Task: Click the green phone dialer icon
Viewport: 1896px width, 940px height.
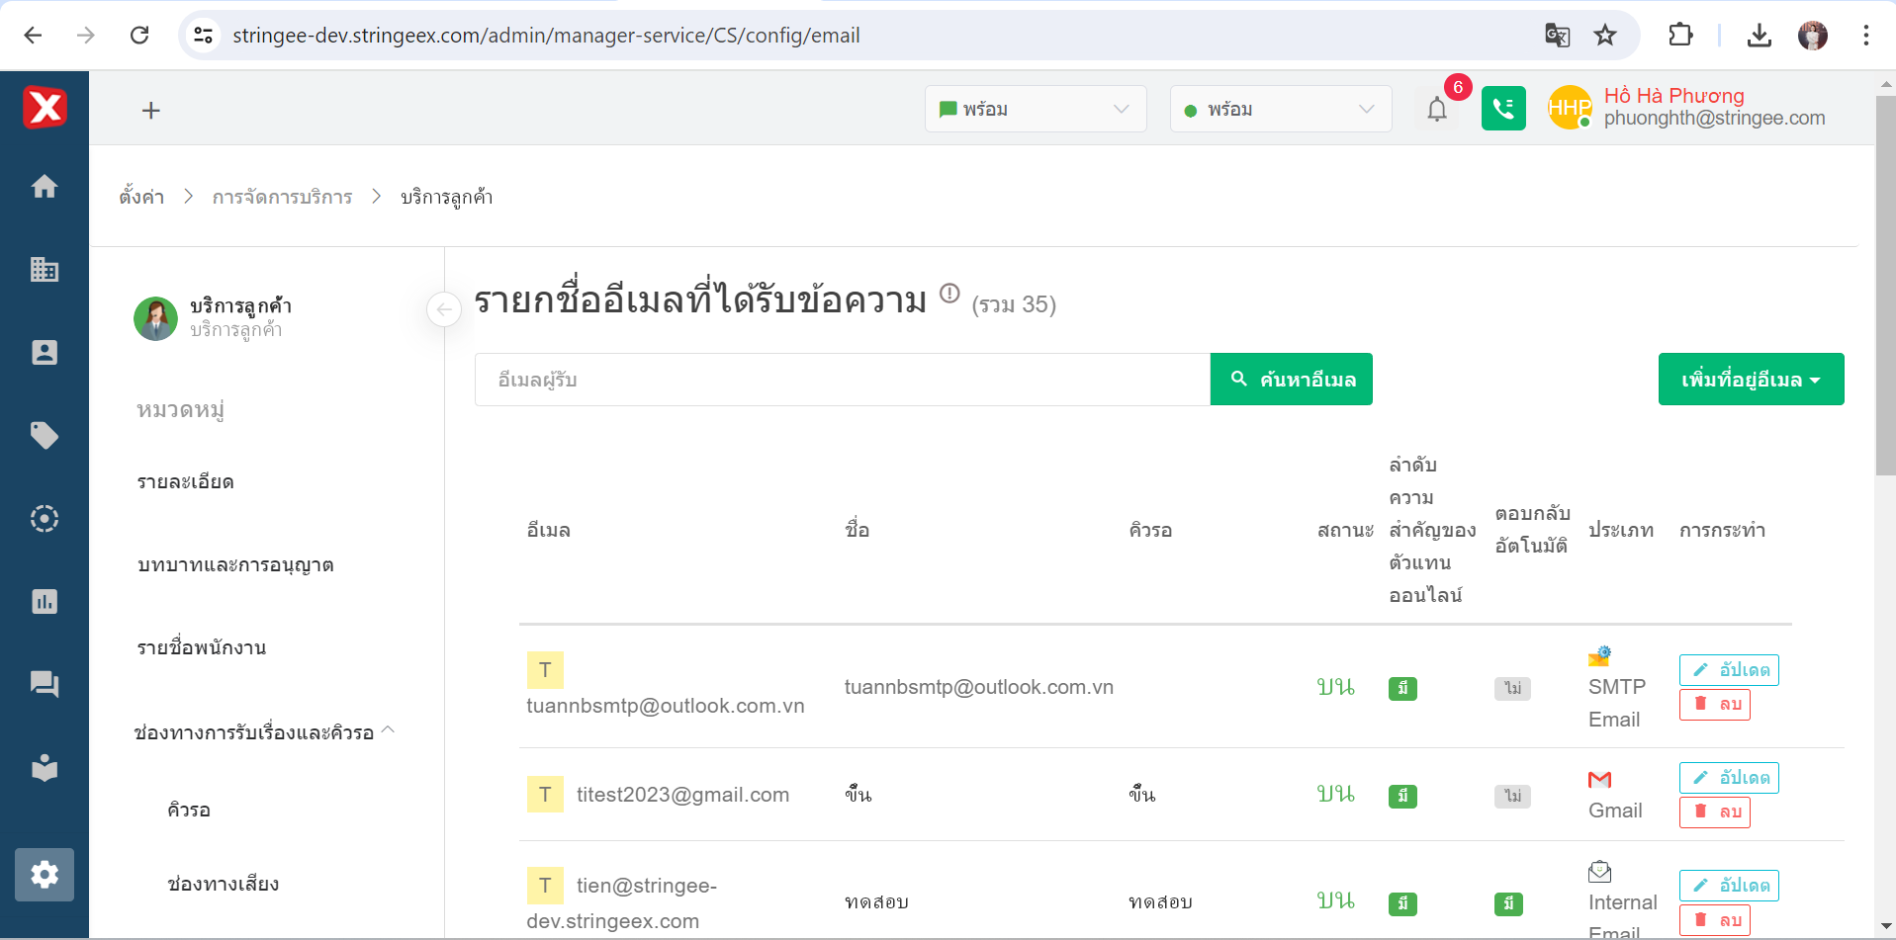Action: [x=1502, y=109]
